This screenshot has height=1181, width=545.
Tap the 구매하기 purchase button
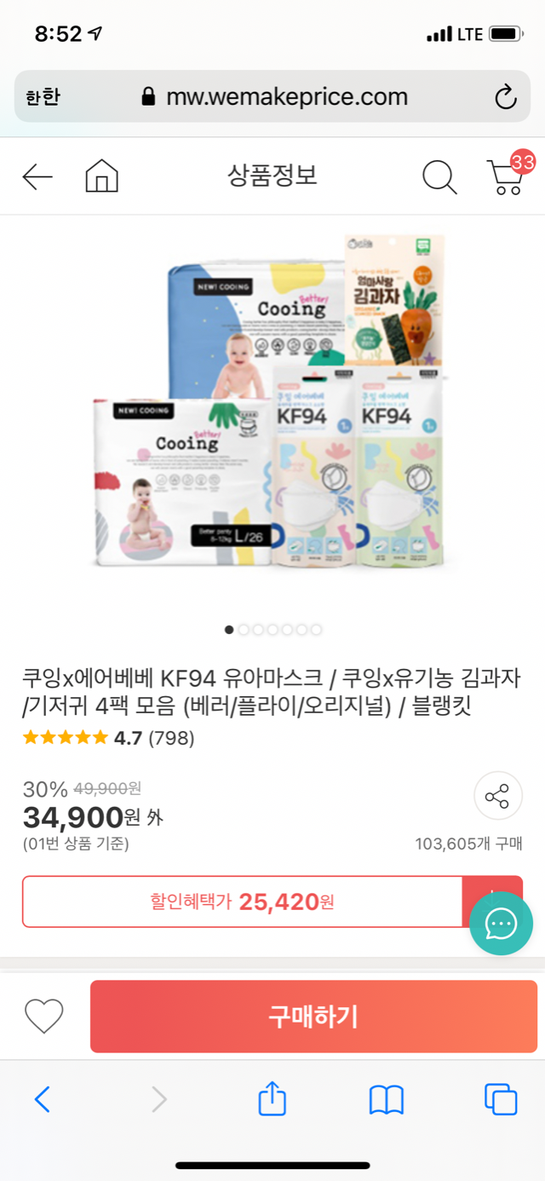click(x=314, y=1017)
